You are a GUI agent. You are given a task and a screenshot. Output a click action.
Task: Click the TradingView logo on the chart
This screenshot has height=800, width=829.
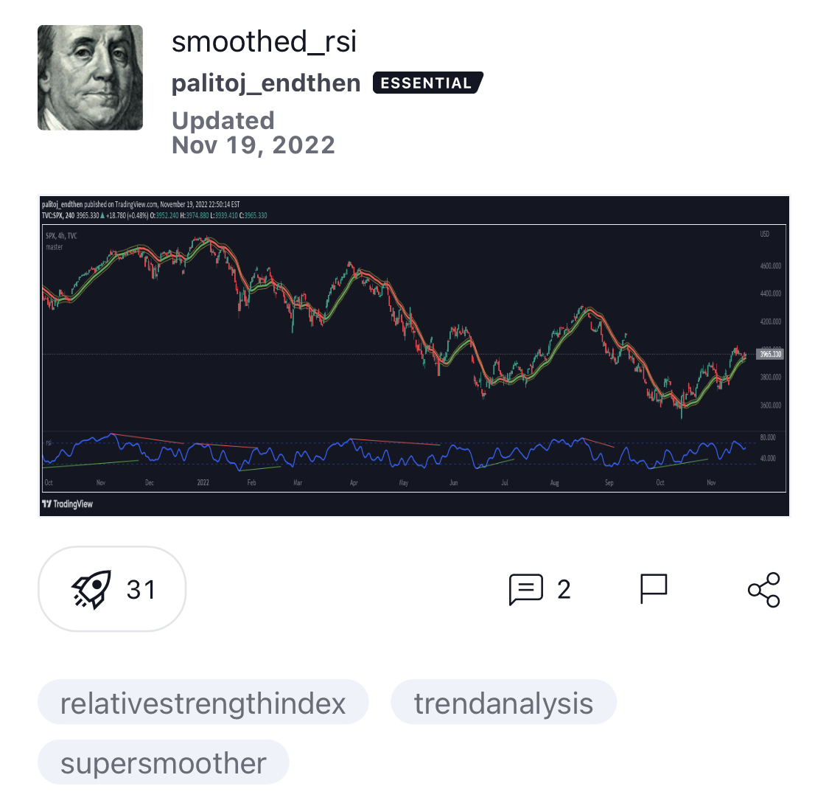point(68,504)
